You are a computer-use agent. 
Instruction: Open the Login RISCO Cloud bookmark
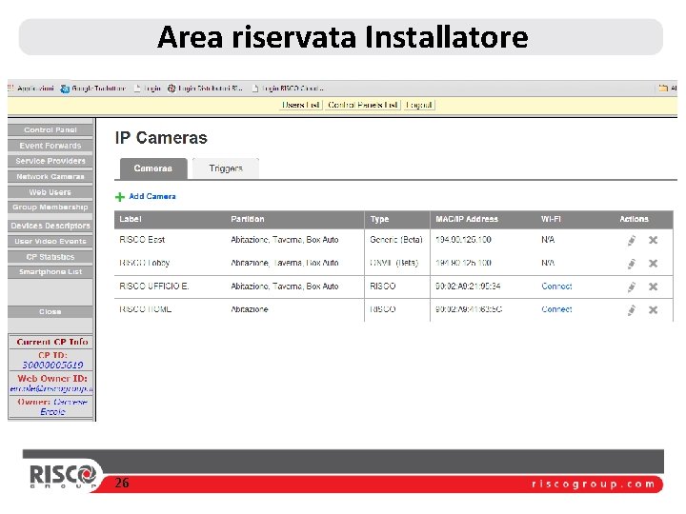point(288,89)
